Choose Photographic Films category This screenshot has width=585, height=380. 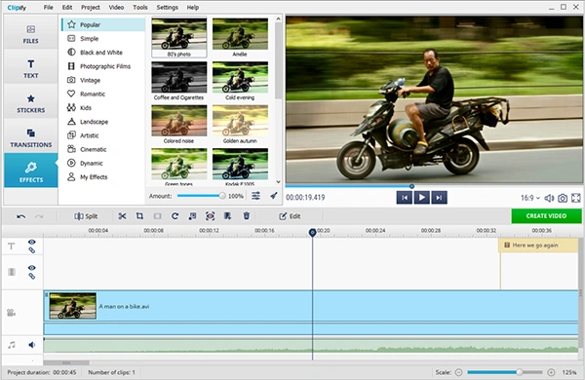[103, 66]
